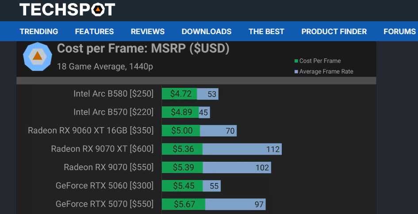Viewport: 418px width, 214px height.
Task: Open the REVIEWS section
Action: 148,31
